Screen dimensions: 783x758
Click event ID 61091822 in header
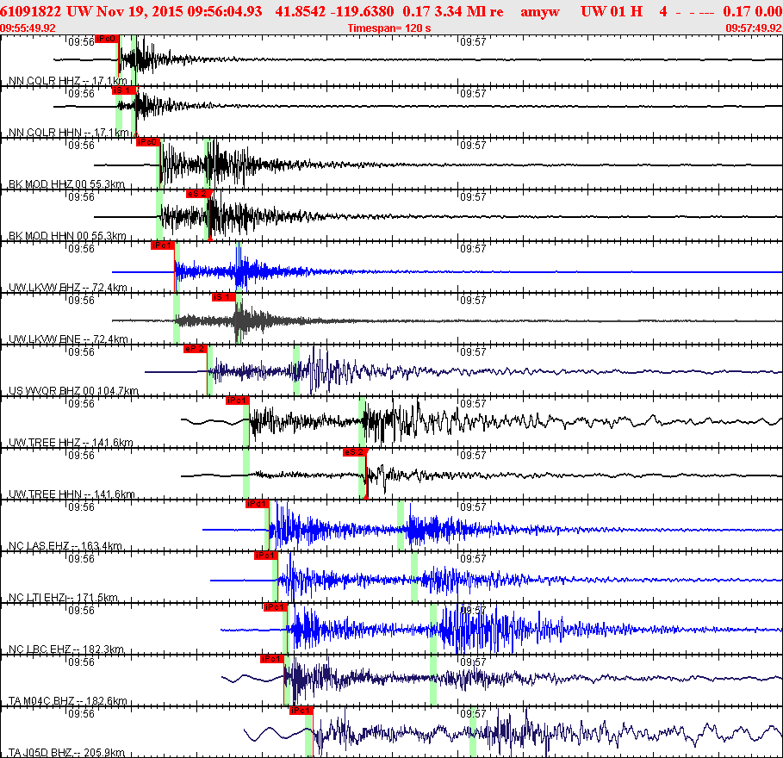[30, 11]
